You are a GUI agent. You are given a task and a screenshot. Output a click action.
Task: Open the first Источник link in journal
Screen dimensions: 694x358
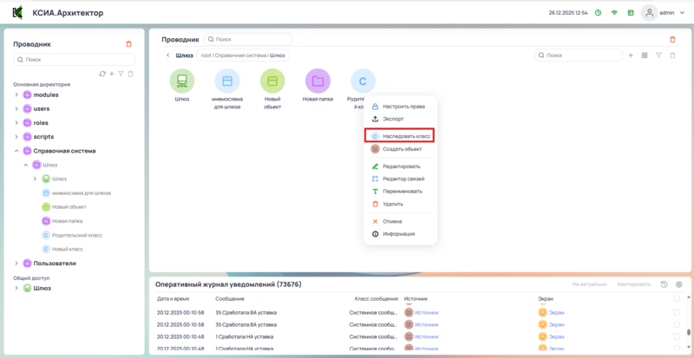click(427, 311)
